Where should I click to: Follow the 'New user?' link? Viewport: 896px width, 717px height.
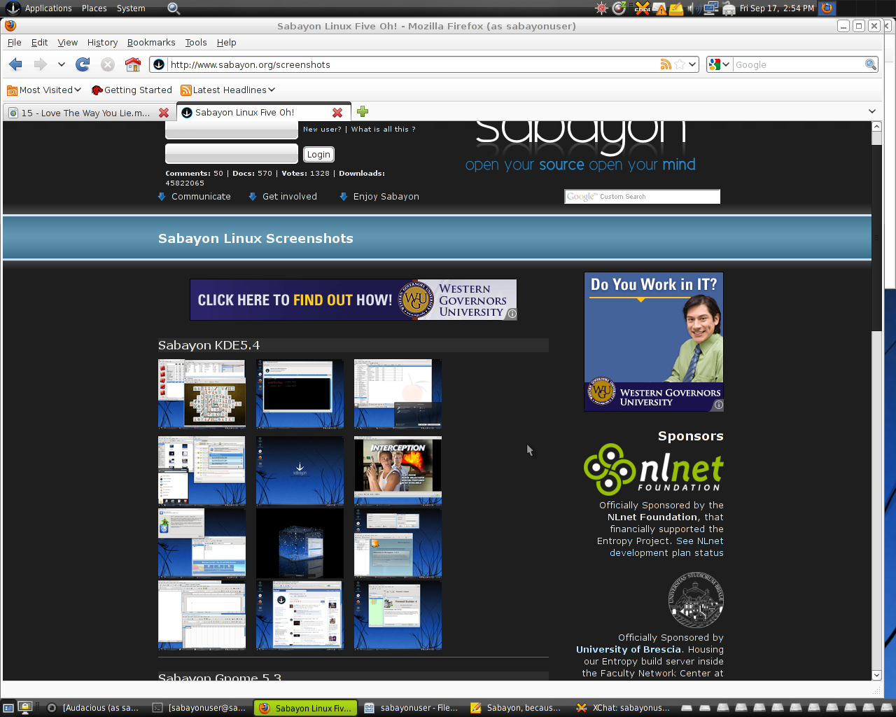pos(322,130)
